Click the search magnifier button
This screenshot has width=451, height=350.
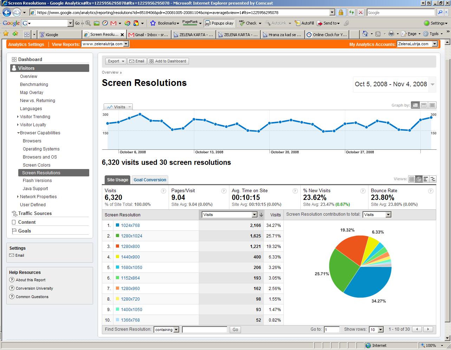tap(440, 12)
